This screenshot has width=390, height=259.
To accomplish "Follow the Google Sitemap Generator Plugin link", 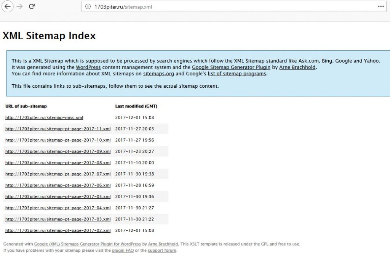I will click(231, 67).
